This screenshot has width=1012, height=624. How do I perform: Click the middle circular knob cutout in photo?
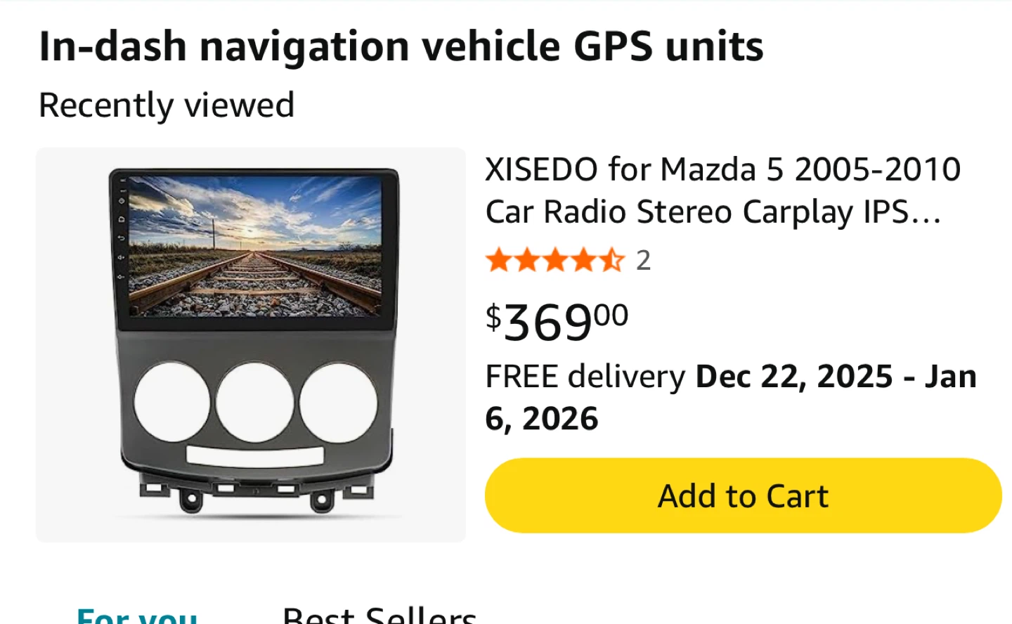254,403
